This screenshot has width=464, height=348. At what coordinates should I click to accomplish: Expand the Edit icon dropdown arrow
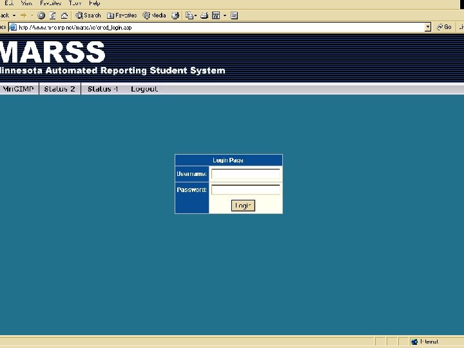tap(225, 15)
